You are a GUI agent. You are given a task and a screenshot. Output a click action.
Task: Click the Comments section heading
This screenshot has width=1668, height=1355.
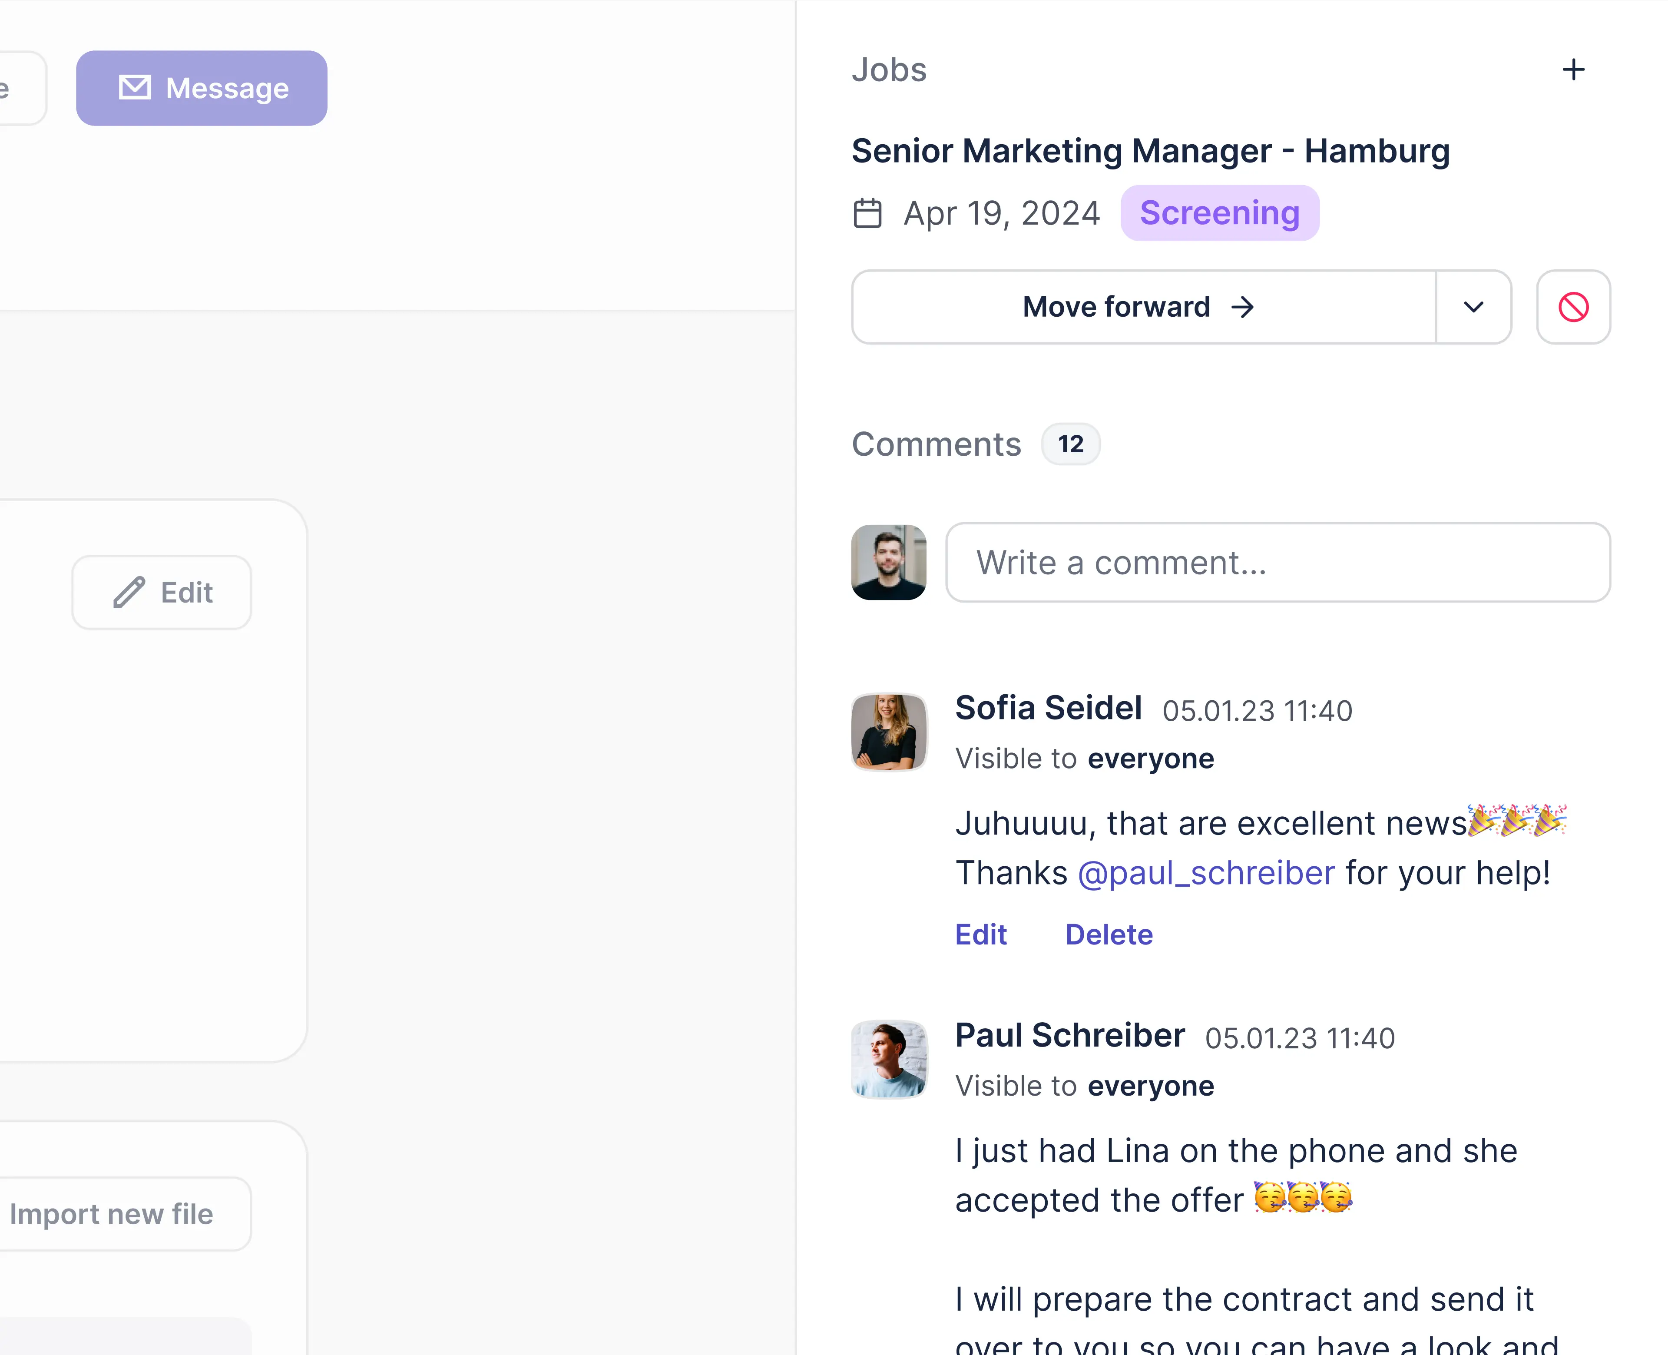(x=936, y=444)
